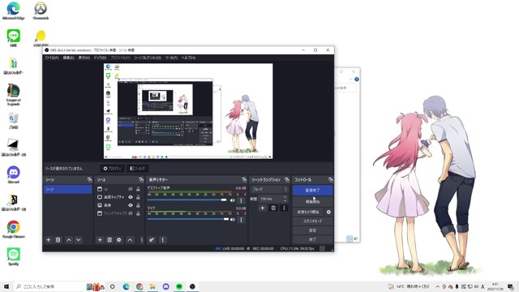This screenshot has width=519, height=292.
Task: Open Discord desktop shortcut
Action: coord(13,174)
